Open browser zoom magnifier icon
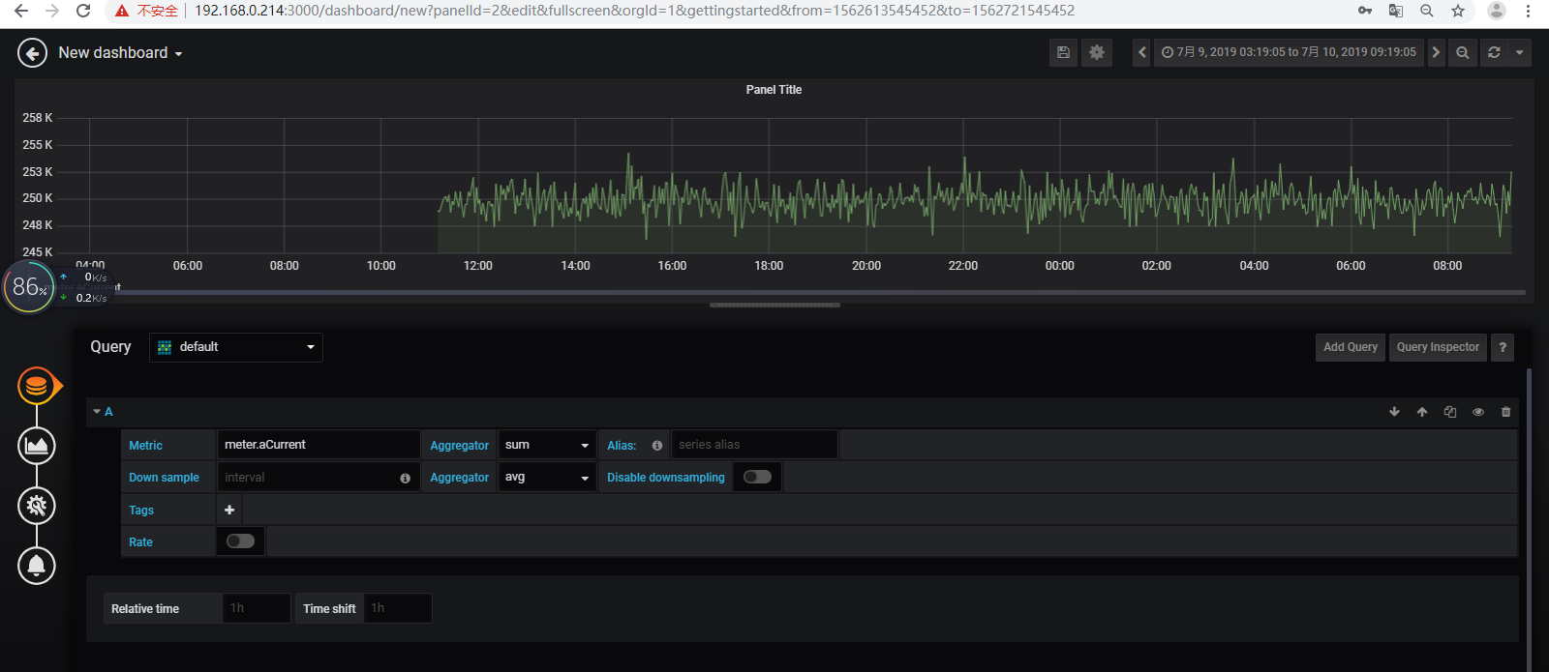The width and height of the screenshot is (1549, 672). (1427, 11)
